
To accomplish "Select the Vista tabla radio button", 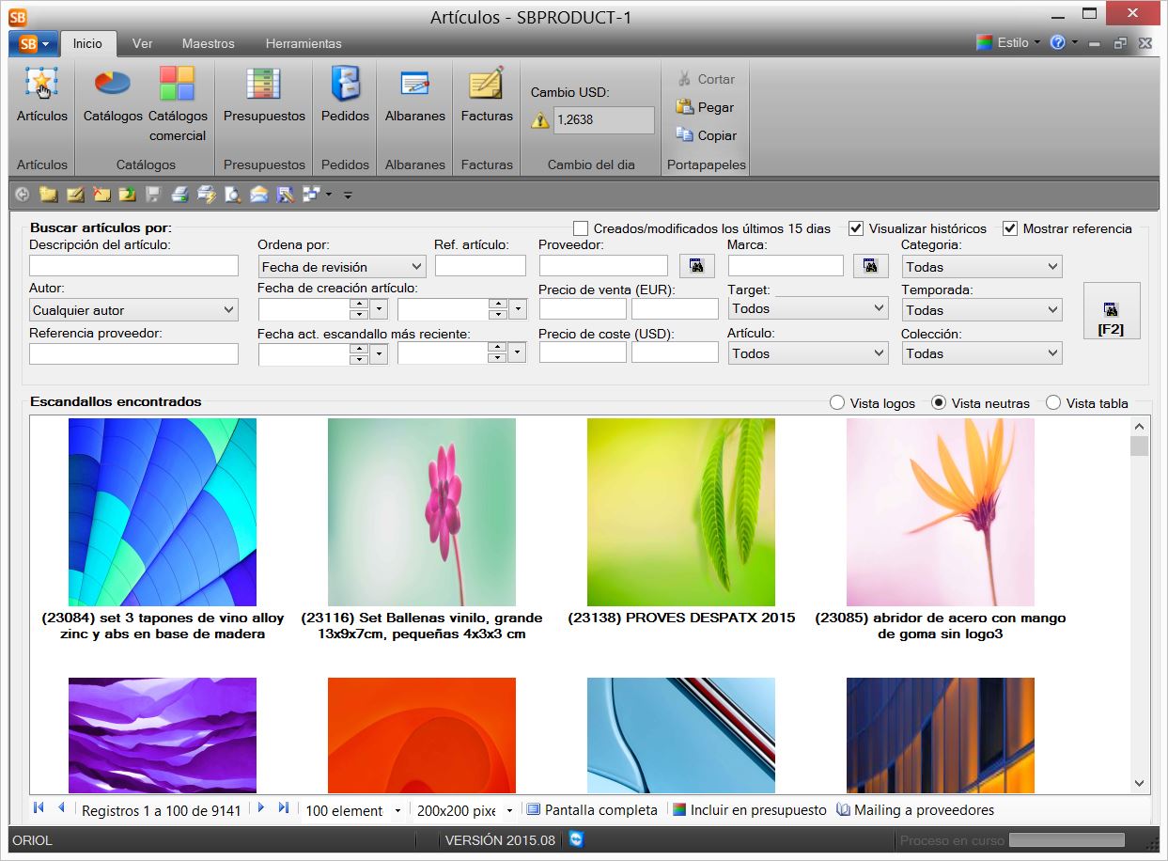I will (x=1053, y=403).
